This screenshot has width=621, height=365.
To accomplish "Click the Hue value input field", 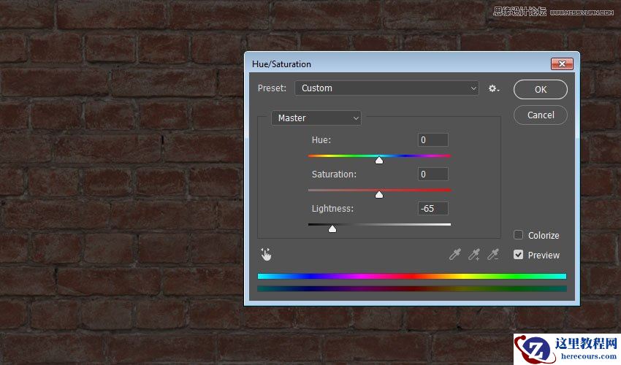I will tap(433, 139).
